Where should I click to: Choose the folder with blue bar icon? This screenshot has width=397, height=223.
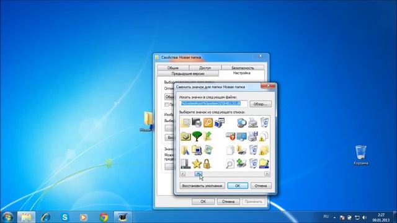click(264, 164)
